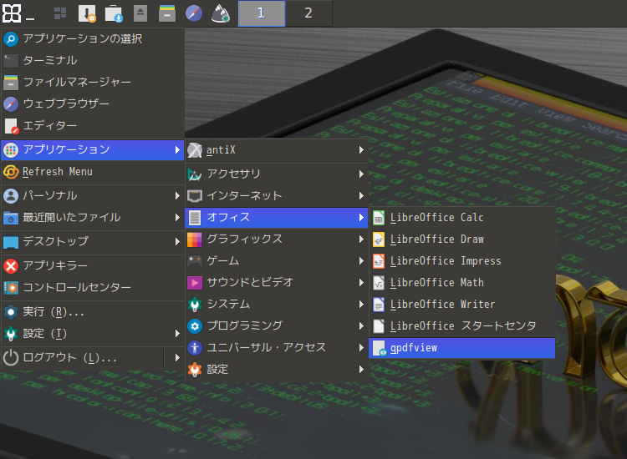The height and width of the screenshot is (459, 627).
Task: Open the software download bag icon in the panel
Action: pos(114,13)
